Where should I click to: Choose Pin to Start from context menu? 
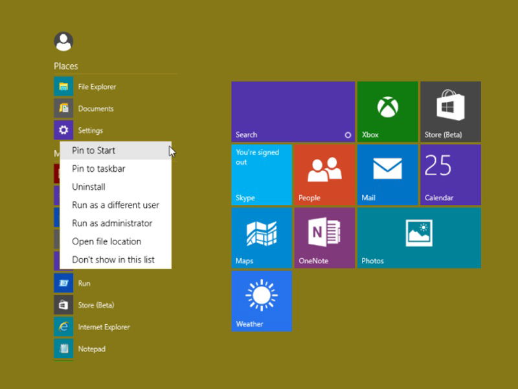(116, 150)
